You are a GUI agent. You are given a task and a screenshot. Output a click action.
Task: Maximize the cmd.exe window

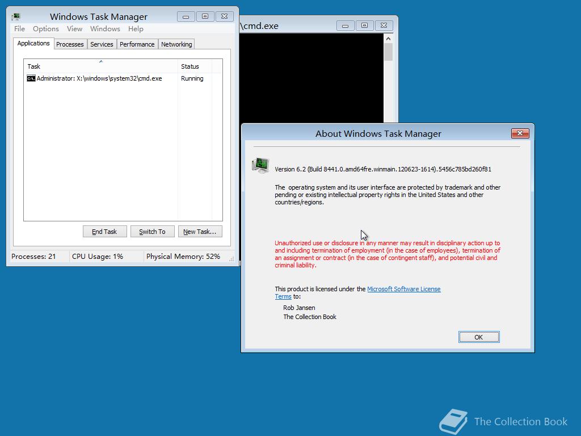(365, 26)
